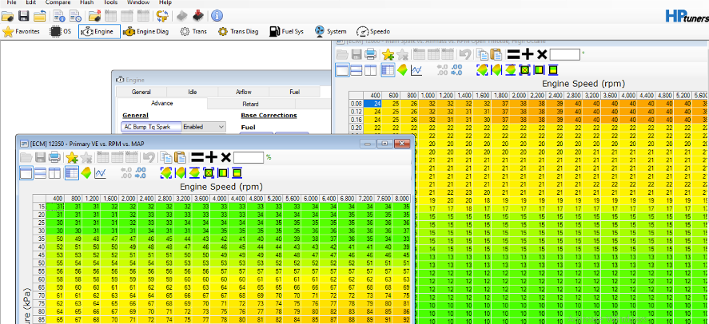Click the tune file info icon
Screen dimensions: 709x324
click(x=60, y=17)
